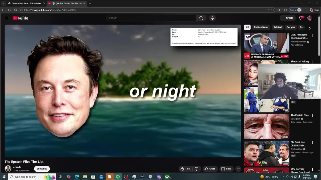Image resolution: width=321 pixels, height=180 pixels.
Task: Click the browser address bar URL
Action: (50, 10)
